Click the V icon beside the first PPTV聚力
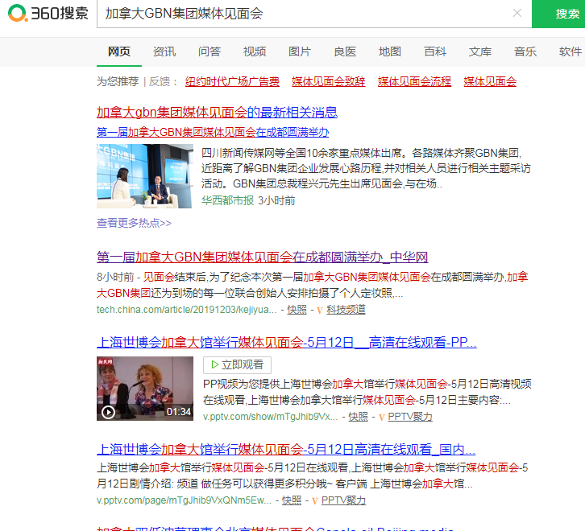 click(381, 417)
